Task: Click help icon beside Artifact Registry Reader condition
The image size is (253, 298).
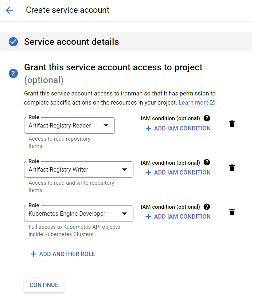Action: tap(207, 118)
